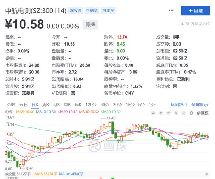Image resolution: width=215 pixels, height=179 pixels.
Task: Click the 4.79 万球友关注 follower count
Action: 196,24
